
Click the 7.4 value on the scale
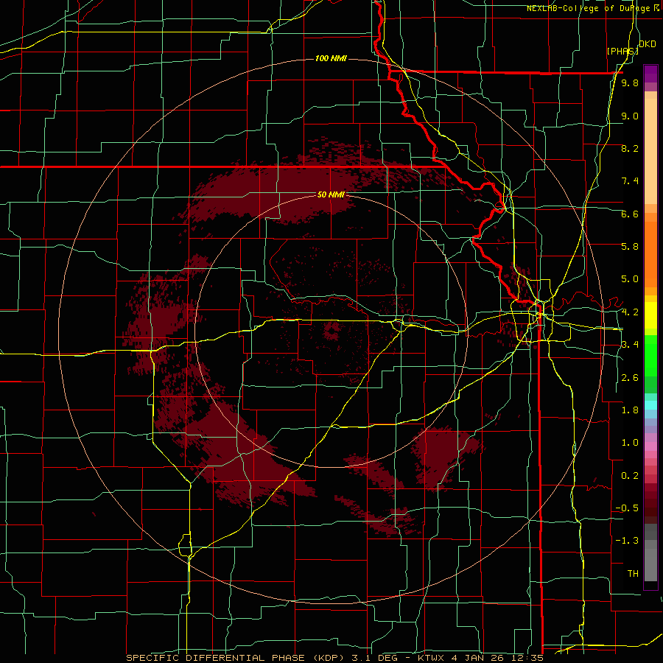click(630, 181)
